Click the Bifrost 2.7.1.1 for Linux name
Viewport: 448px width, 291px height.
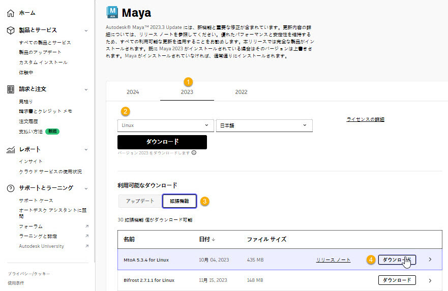click(149, 280)
